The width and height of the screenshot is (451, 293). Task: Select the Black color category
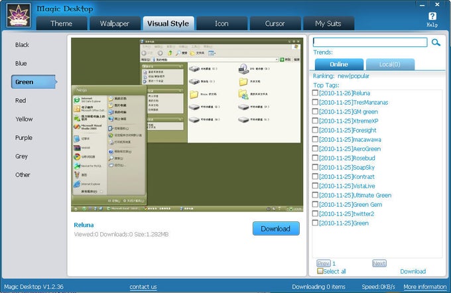22,45
